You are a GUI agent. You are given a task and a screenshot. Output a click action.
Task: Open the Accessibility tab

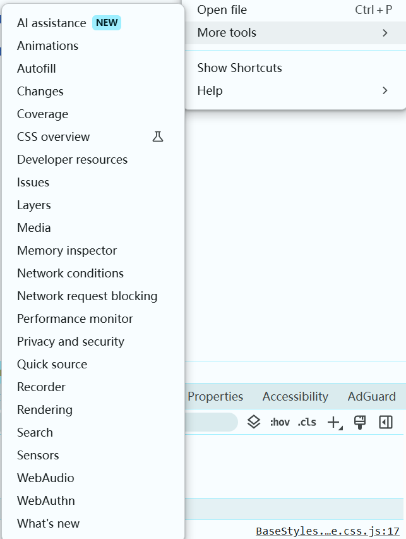click(x=295, y=397)
